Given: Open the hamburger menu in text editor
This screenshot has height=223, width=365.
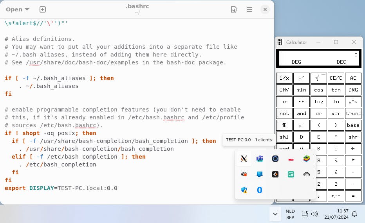Looking at the screenshot, I should [x=249, y=9].
